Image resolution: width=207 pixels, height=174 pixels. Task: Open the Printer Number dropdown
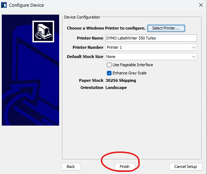(x=151, y=47)
